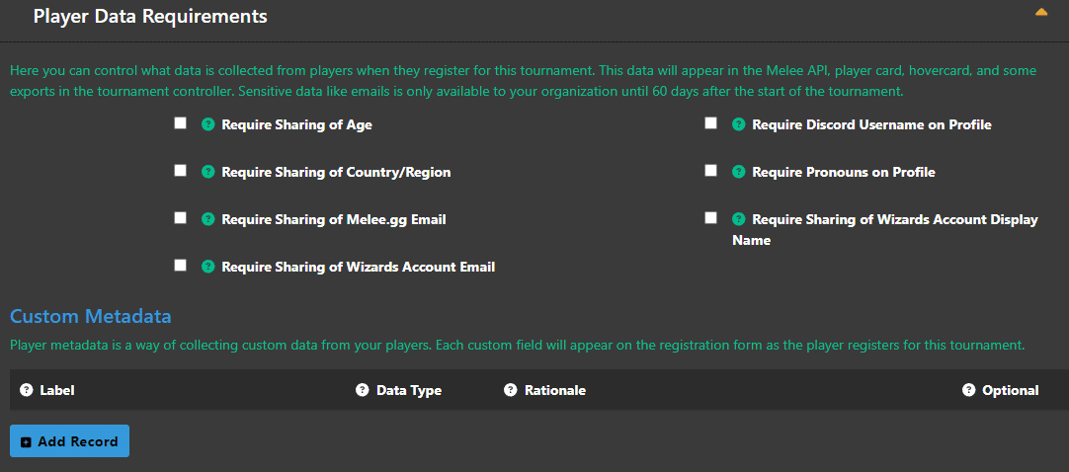Click help icon next to Require Pronouns on Profile

[x=738, y=173]
